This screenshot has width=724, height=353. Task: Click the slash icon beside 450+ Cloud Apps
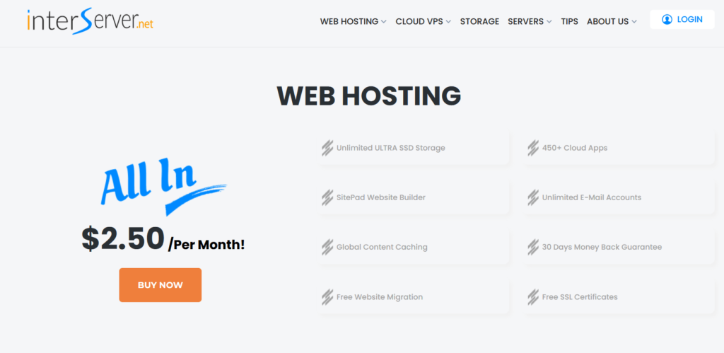pyautogui.click(x=533, y=149)
